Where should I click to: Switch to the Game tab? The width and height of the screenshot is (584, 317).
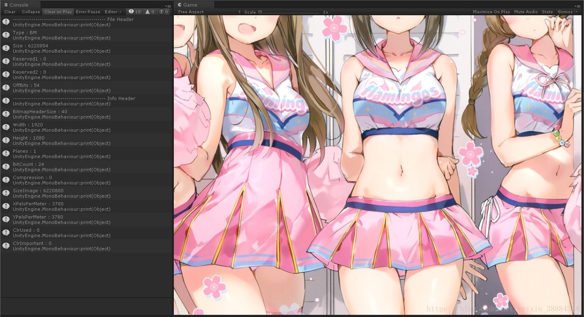194,5
